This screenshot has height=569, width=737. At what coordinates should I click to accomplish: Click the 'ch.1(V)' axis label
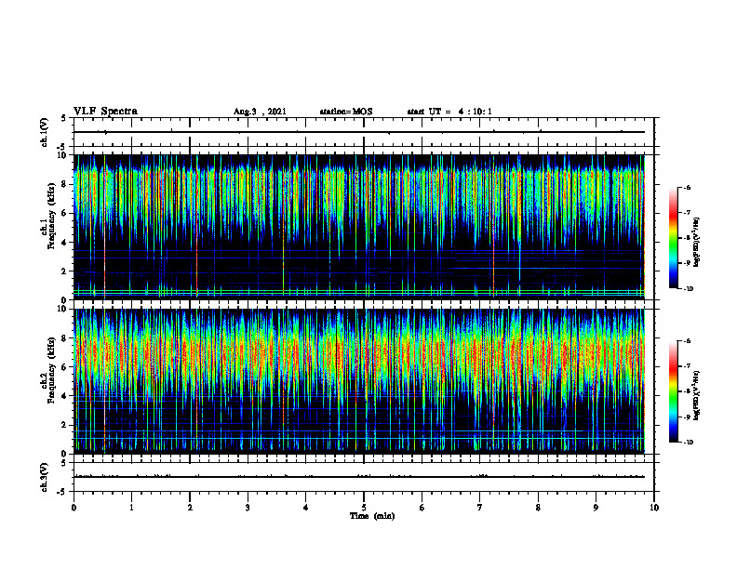(44, 132)
